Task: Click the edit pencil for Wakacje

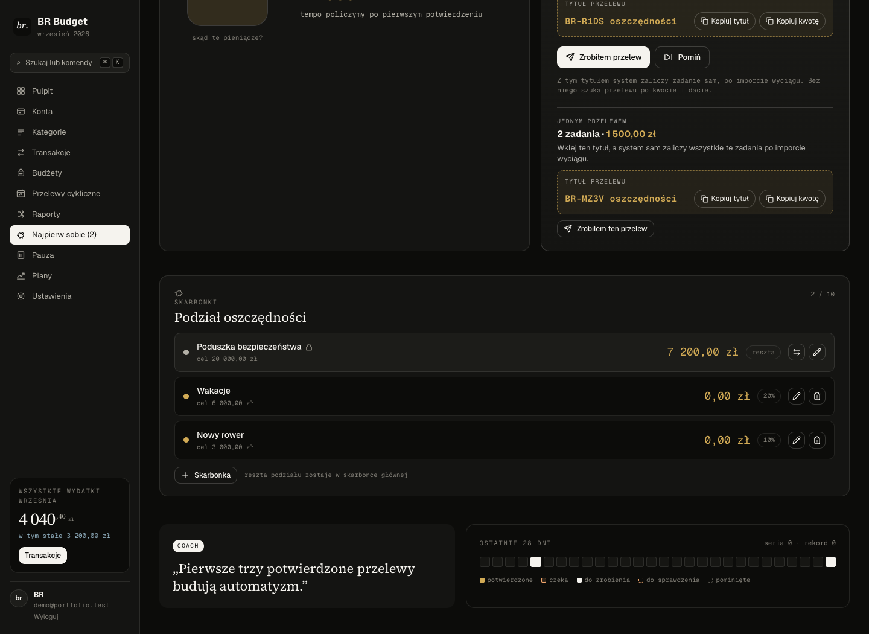Action: [x=797, y=396]
